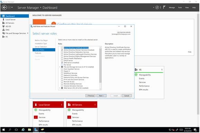
Task: Expand Web Server (IIS) role tree
Action: 59,88
